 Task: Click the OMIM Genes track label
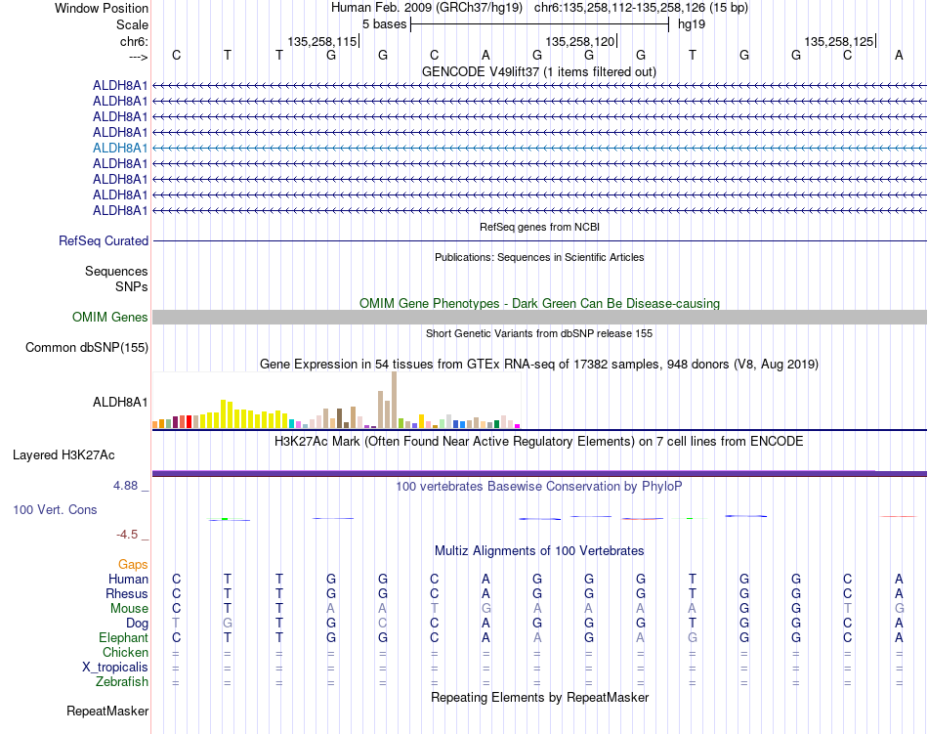point(110,318)
